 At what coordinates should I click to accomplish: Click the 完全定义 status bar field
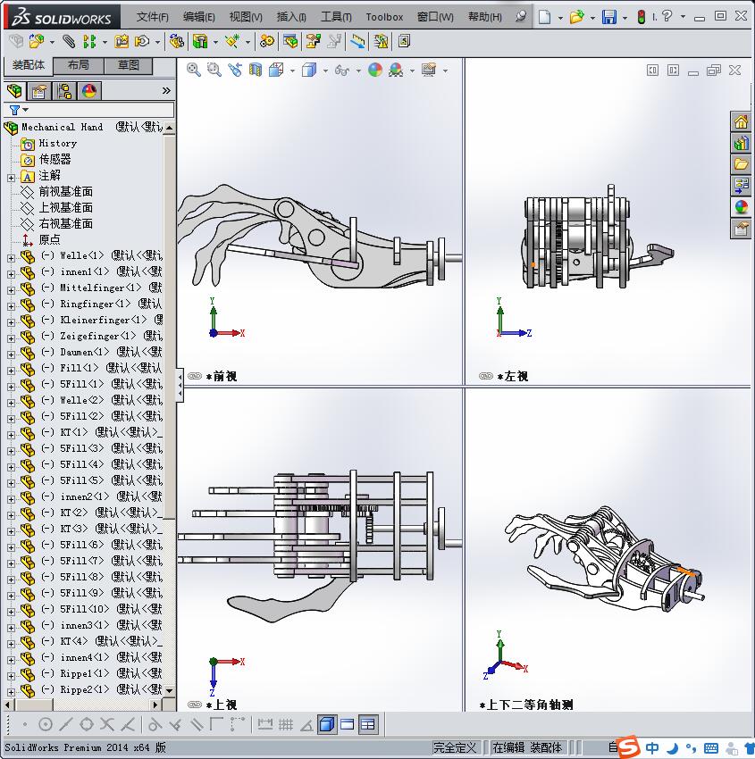tap(456, 747)
